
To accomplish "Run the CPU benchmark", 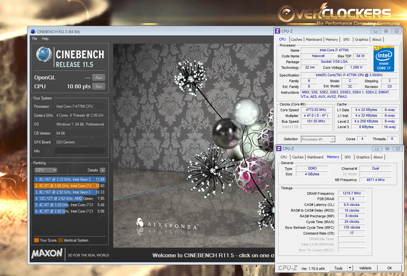I will [x=99, y=86].
